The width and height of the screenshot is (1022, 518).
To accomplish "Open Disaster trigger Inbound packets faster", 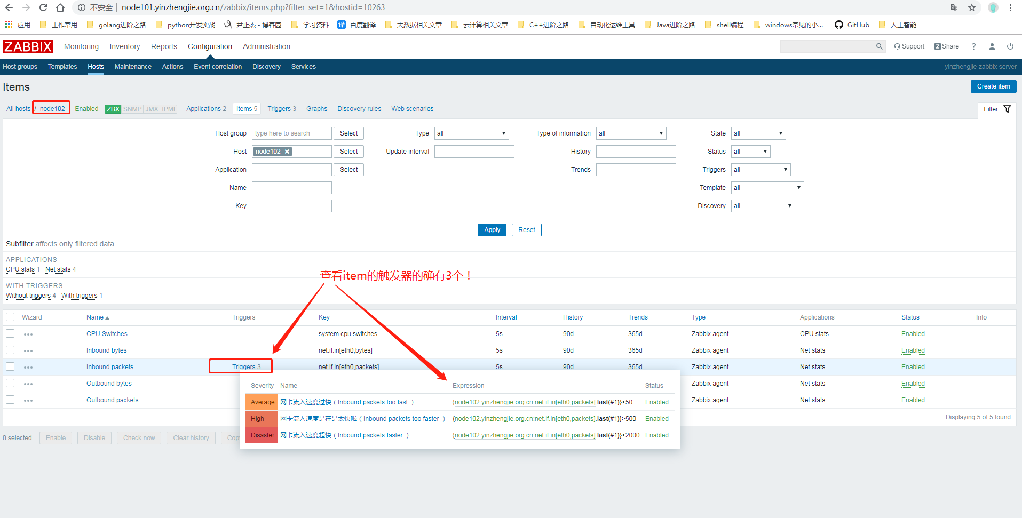I will point(344,435).
